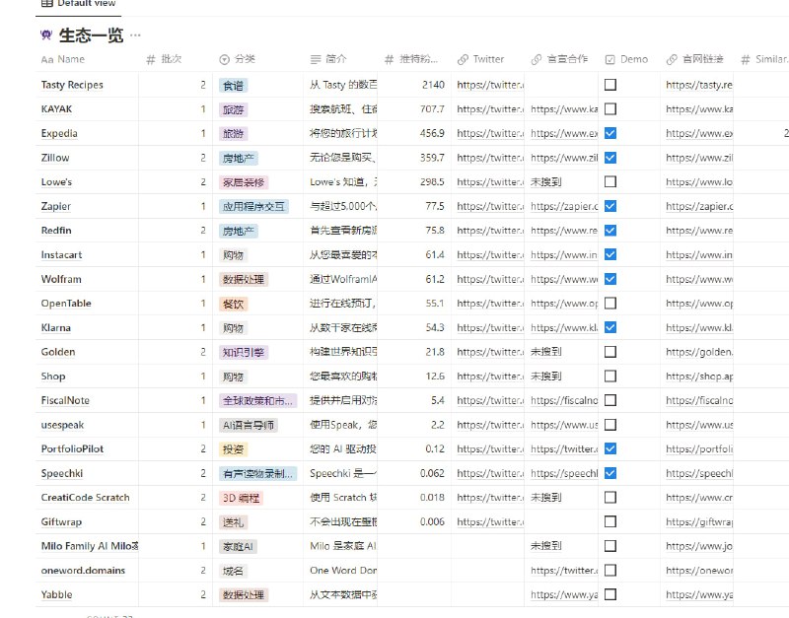Image resolution: width=789 pixels, height=618 pixels.
Task: Click the 3D 编程 tag for CreatiCode Scratch
Action: (x=242, y=497)
